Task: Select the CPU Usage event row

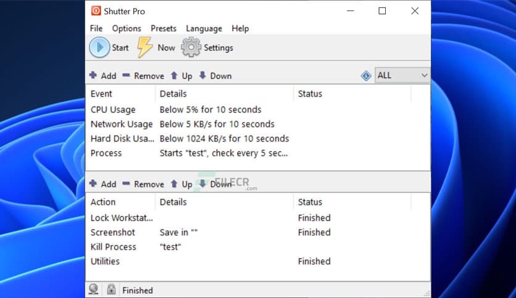Action: click(112, 110)
